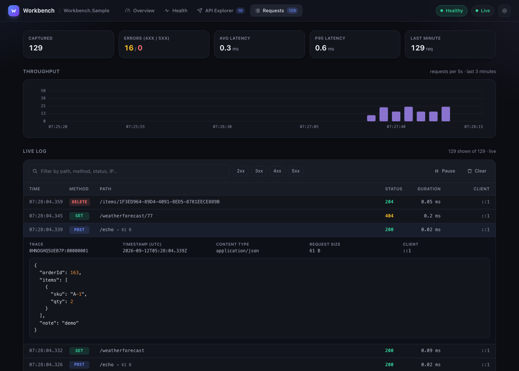Select the Requests tab
The image size is (519, 371).
tap(276, 11)
